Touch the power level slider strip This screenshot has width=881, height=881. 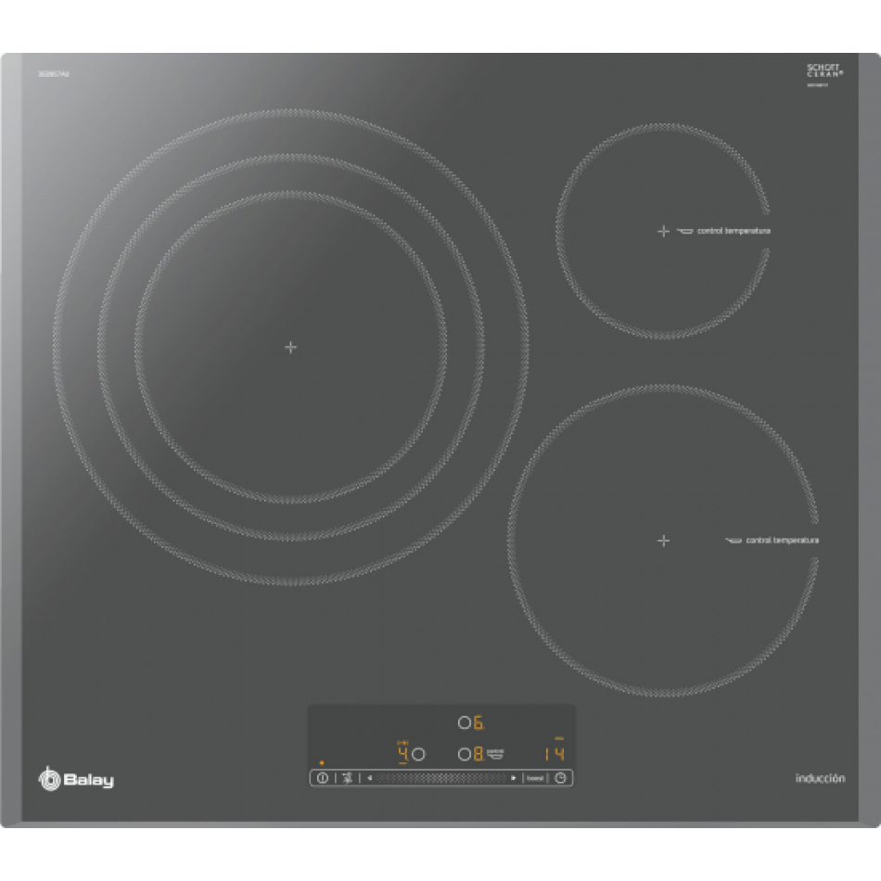[440, 778]
